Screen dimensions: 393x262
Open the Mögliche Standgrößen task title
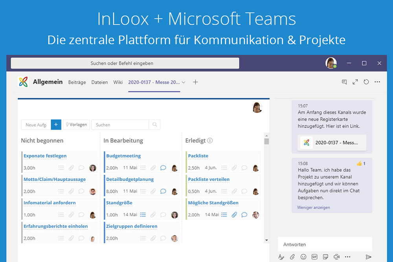[x=213, y=203]
